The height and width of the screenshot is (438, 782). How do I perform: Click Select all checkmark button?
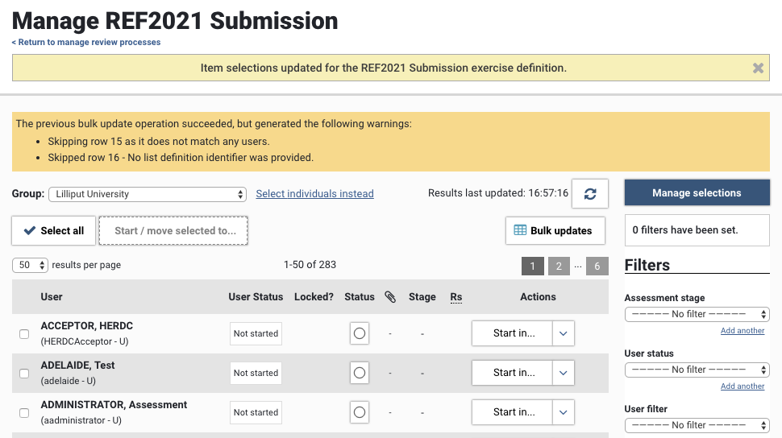tap(53, 230)
